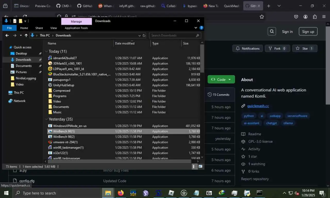330x198 pixels.
Task: List all browser tabs dropdown
Action: coord(279,6)
